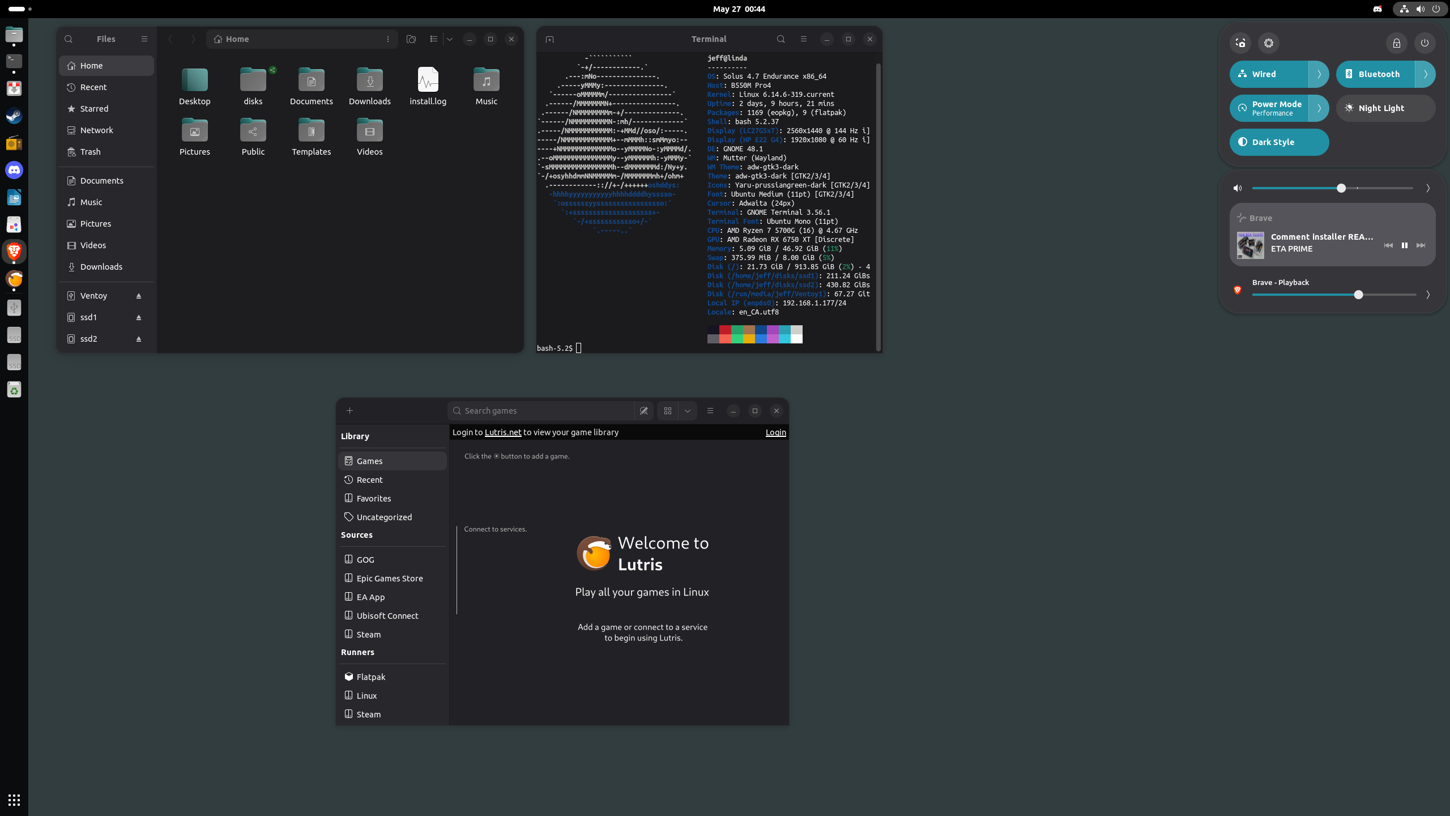
Task: Click the Terminal search icon
Action: pyautogui.click(x=781, y=39)
